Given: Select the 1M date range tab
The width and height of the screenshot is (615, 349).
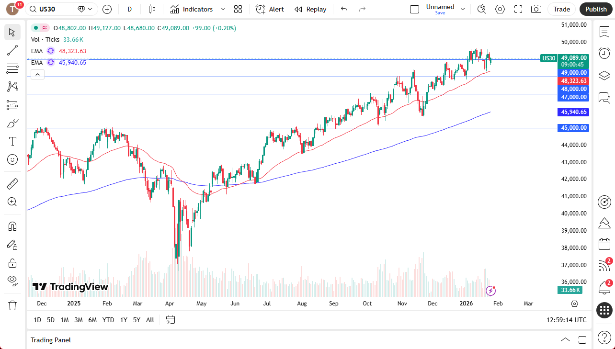Looking at the screenshot, I should click(x=65, y=320).
